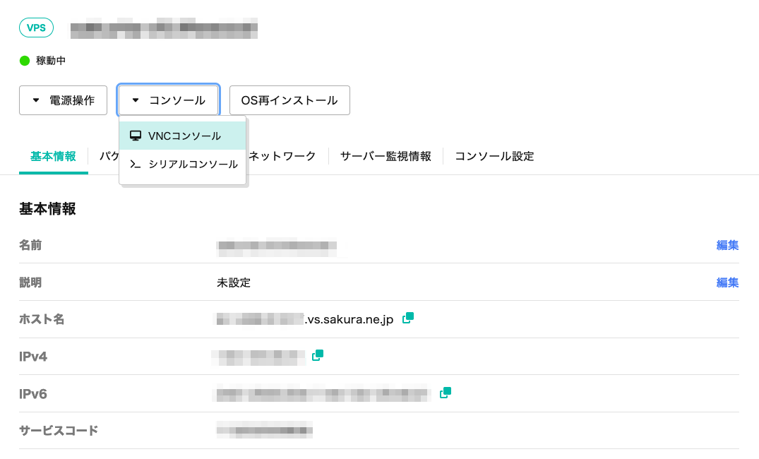
Task: Click the VNC console monitor icon
Action: [x=136, y=136]
